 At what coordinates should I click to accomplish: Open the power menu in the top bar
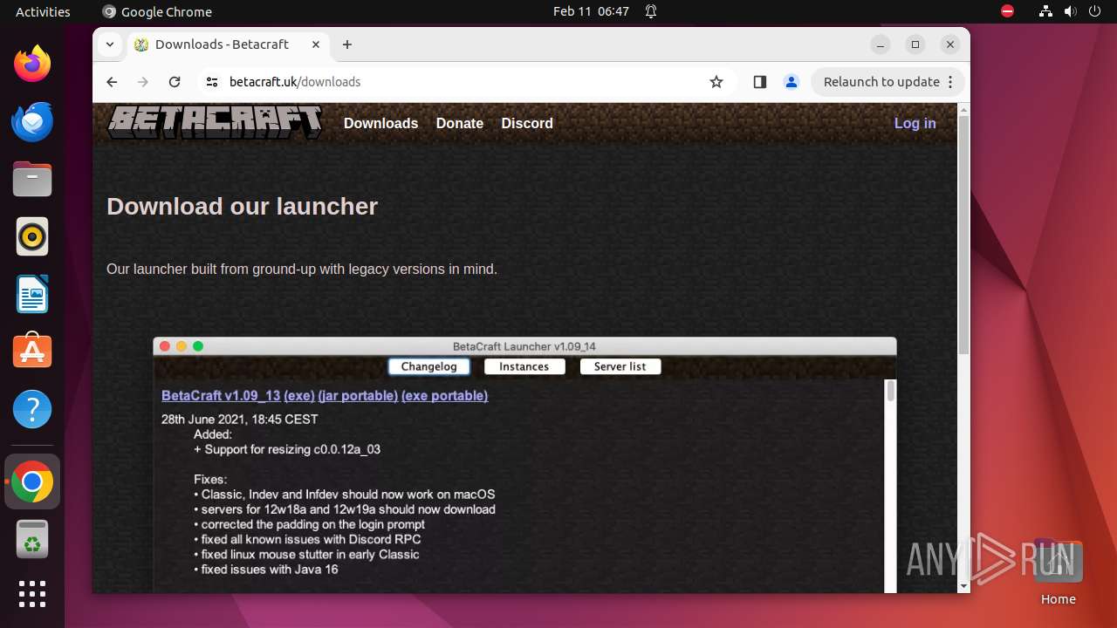(1094, 11)
